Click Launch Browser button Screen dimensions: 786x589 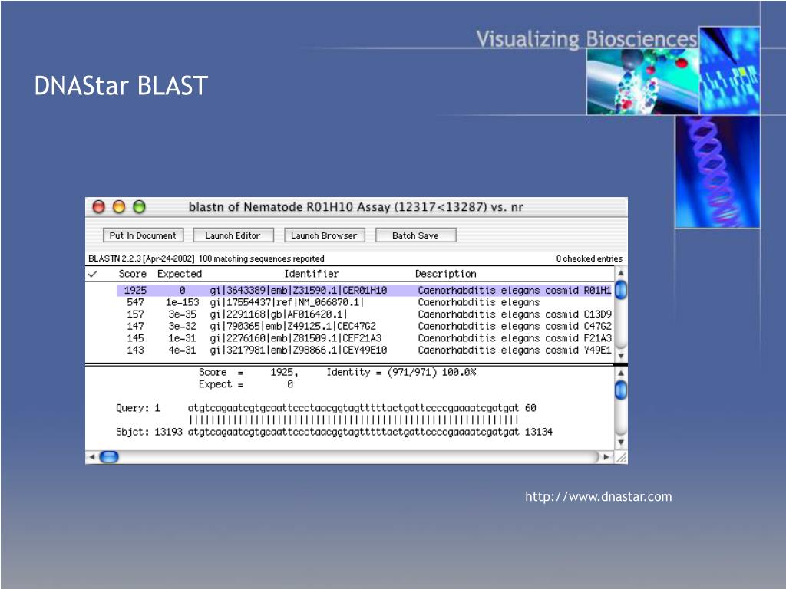click(325, 235)
